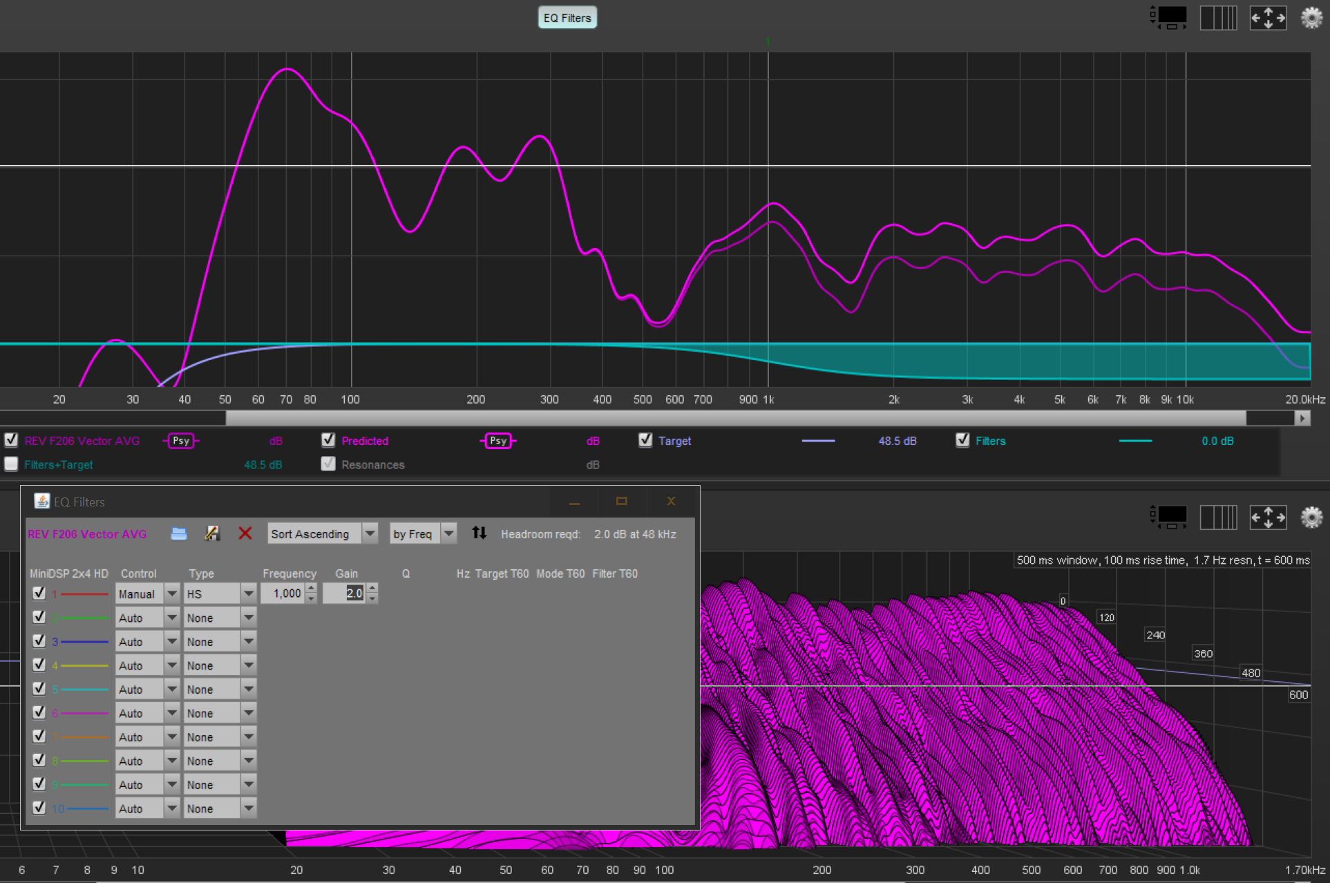Toggle scrollbars icon in waterfall graph toolbar

pyautogui.click(x=1169, y=517)
